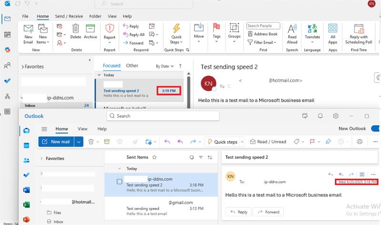Open Settings gear in new Outlook
This screenshot has width=381, height=225.
point(336,116)
